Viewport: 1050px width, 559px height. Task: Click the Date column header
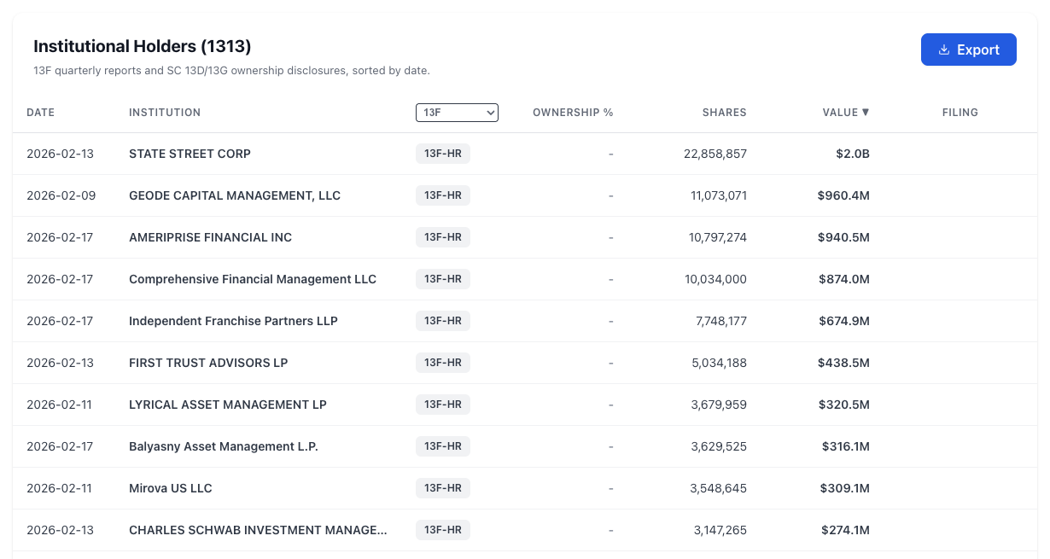(40, 113)
